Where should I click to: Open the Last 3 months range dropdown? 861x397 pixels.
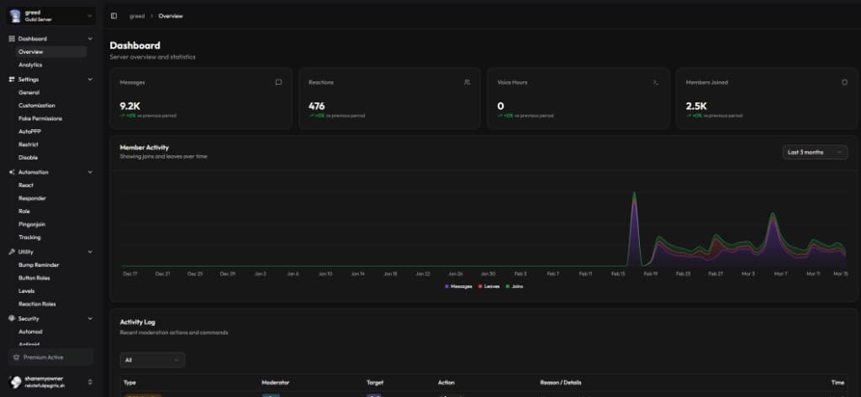[815, 153]
